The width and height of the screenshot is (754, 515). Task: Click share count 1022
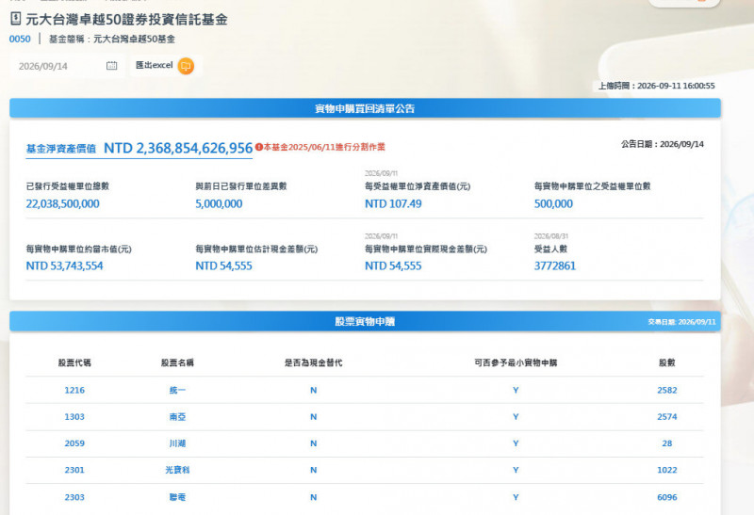tap(667, 470)
